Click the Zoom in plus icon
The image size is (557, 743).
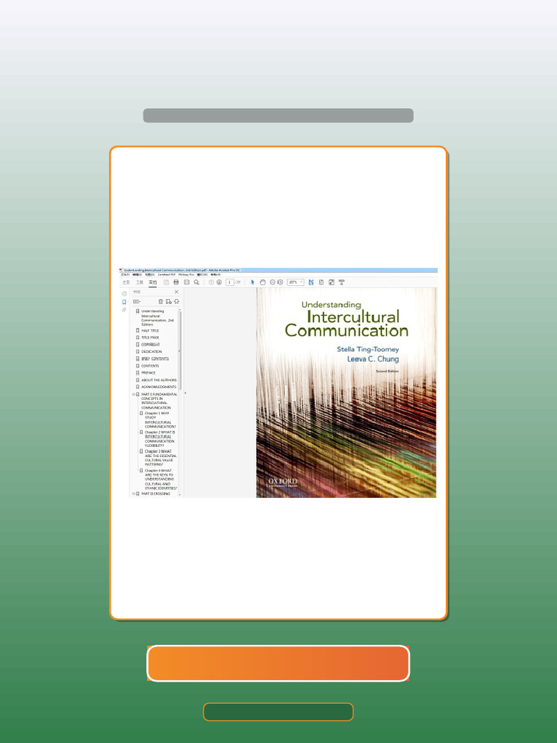[281, 282]
